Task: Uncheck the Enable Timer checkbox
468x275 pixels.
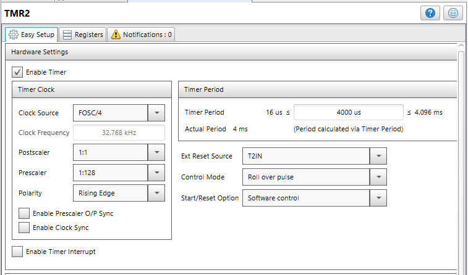Action: [17, 72]
